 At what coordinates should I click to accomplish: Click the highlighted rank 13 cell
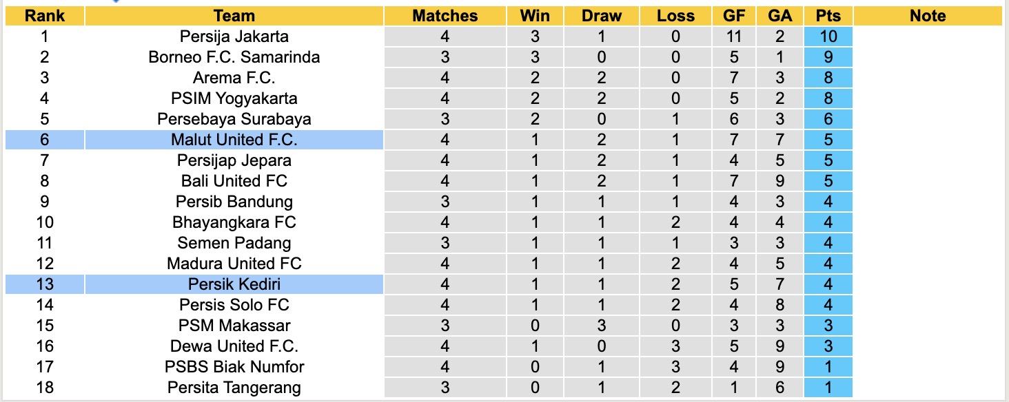pos(45,284)
